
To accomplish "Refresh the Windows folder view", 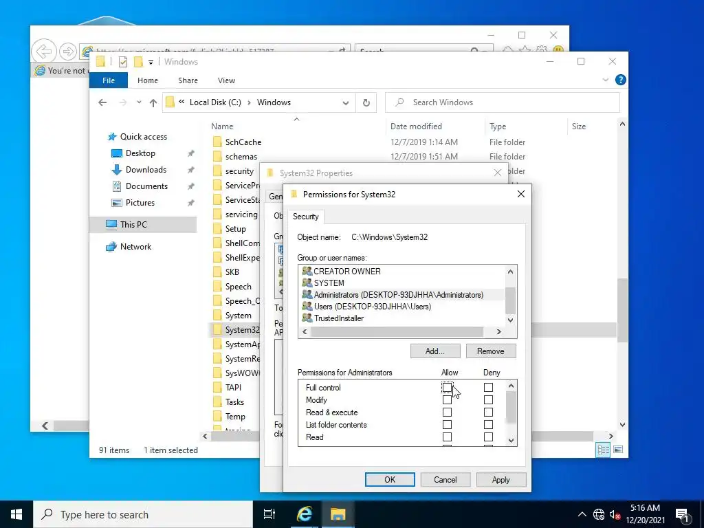I will [366, 102].
